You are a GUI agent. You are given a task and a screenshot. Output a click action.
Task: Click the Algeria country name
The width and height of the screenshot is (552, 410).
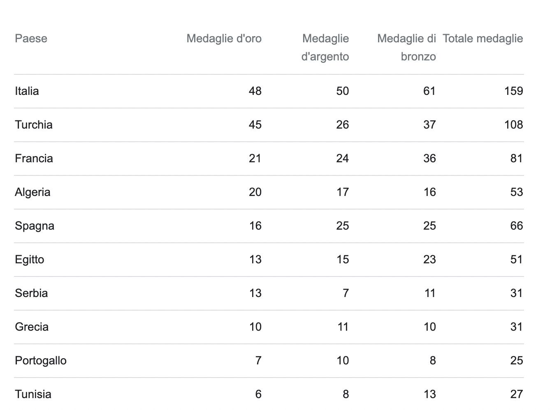pos(32,192)
